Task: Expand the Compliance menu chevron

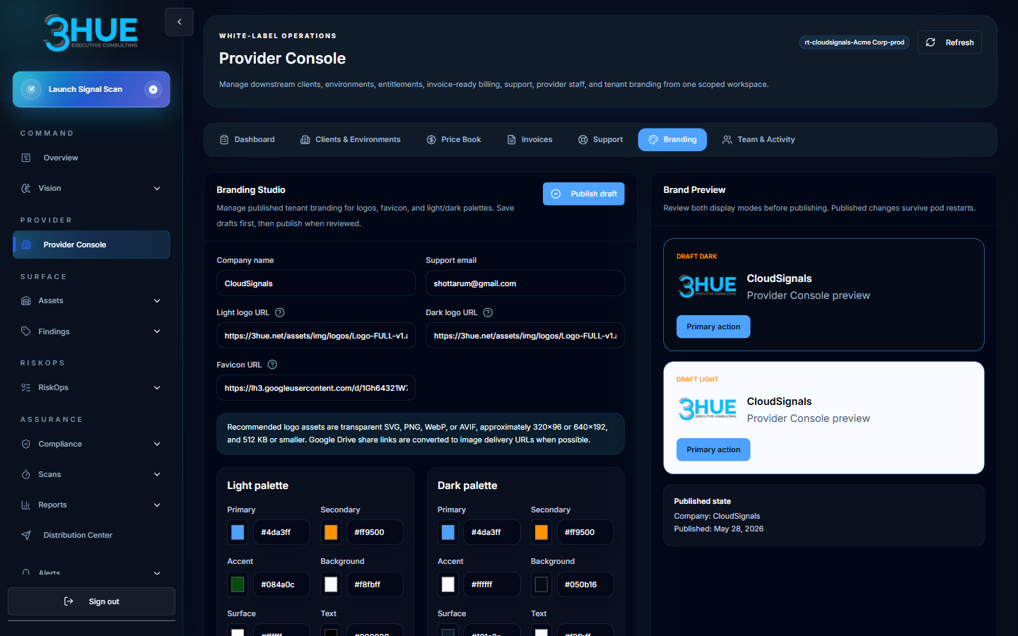Action: [x=157, y=444]
